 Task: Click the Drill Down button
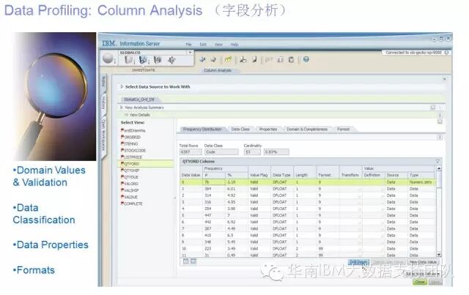click(x=358, y=262)
